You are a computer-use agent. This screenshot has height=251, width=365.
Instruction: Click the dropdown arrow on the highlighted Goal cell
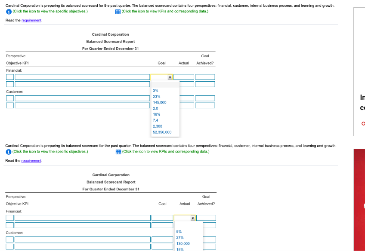[170, 77]
